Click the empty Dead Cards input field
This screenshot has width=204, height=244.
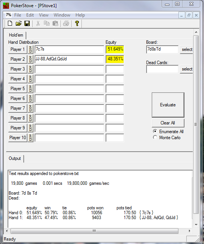tap(162, 69)
